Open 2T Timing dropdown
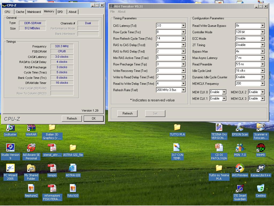 [262, 45]
